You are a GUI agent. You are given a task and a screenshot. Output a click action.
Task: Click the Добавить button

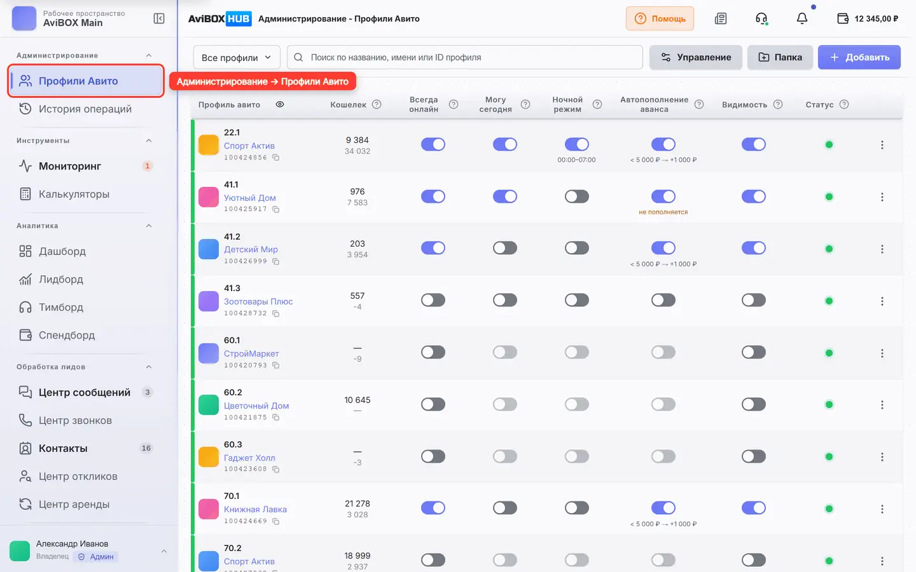click(x=859, y=57)
